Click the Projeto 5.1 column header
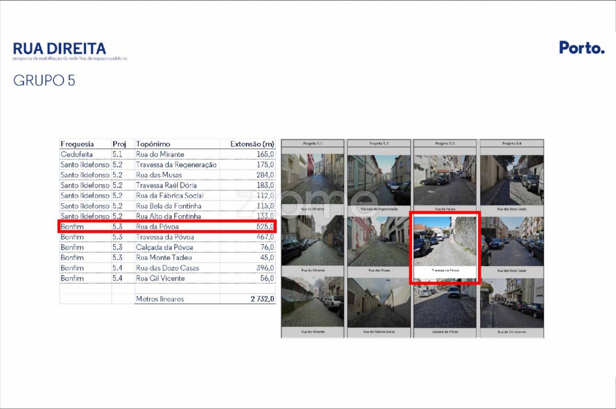 tap(312, 143)
